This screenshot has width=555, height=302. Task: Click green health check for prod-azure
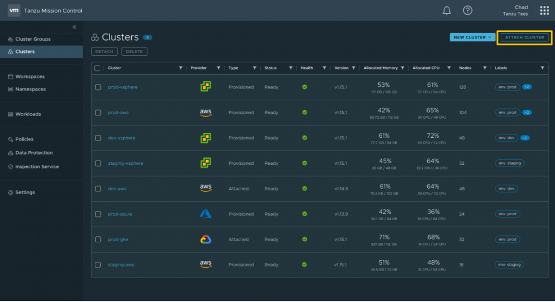pyautogui.click(x=305, y=214)
